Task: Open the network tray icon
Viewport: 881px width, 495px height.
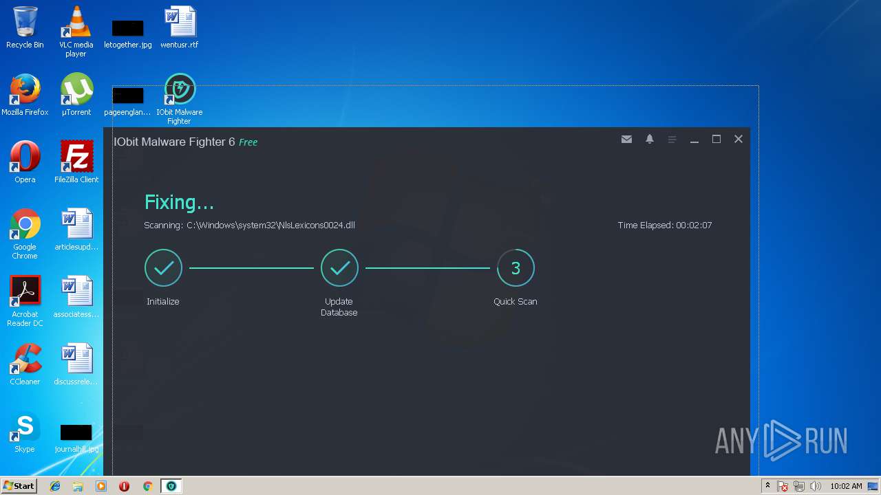Action: click(x=799, y=486)
